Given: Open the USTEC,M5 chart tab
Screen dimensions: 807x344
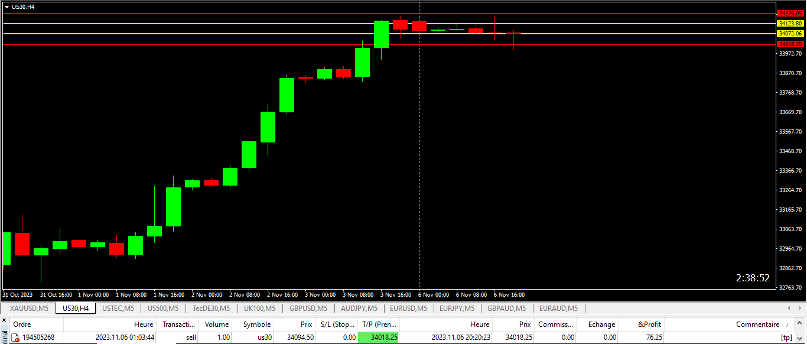Looking at the screenshot, I should [118, 308].
